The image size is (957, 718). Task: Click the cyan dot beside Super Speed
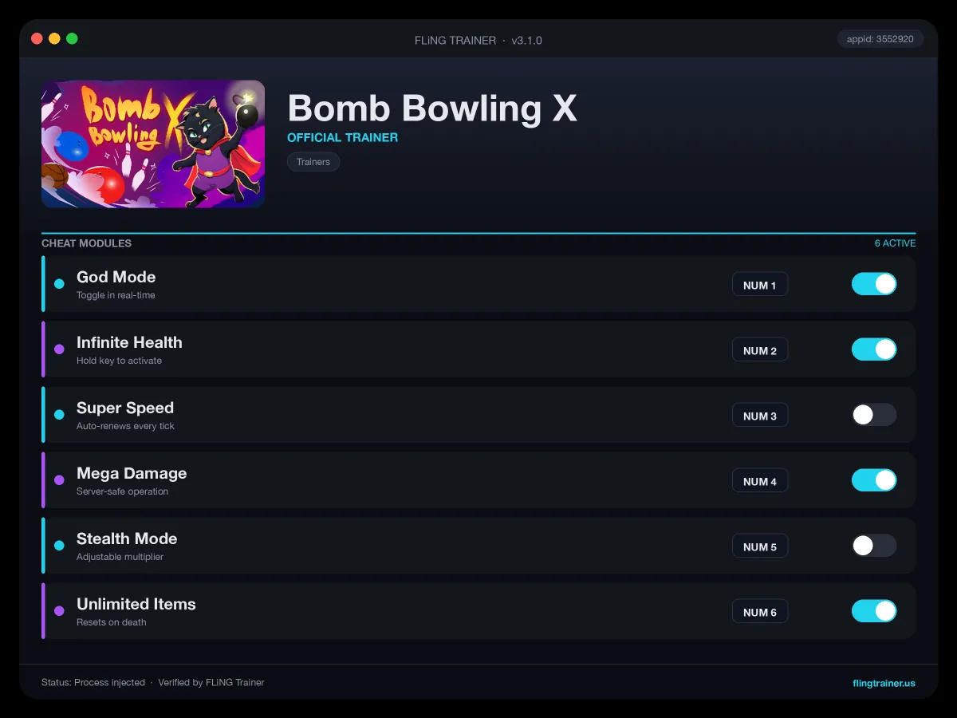coord(59,415)
